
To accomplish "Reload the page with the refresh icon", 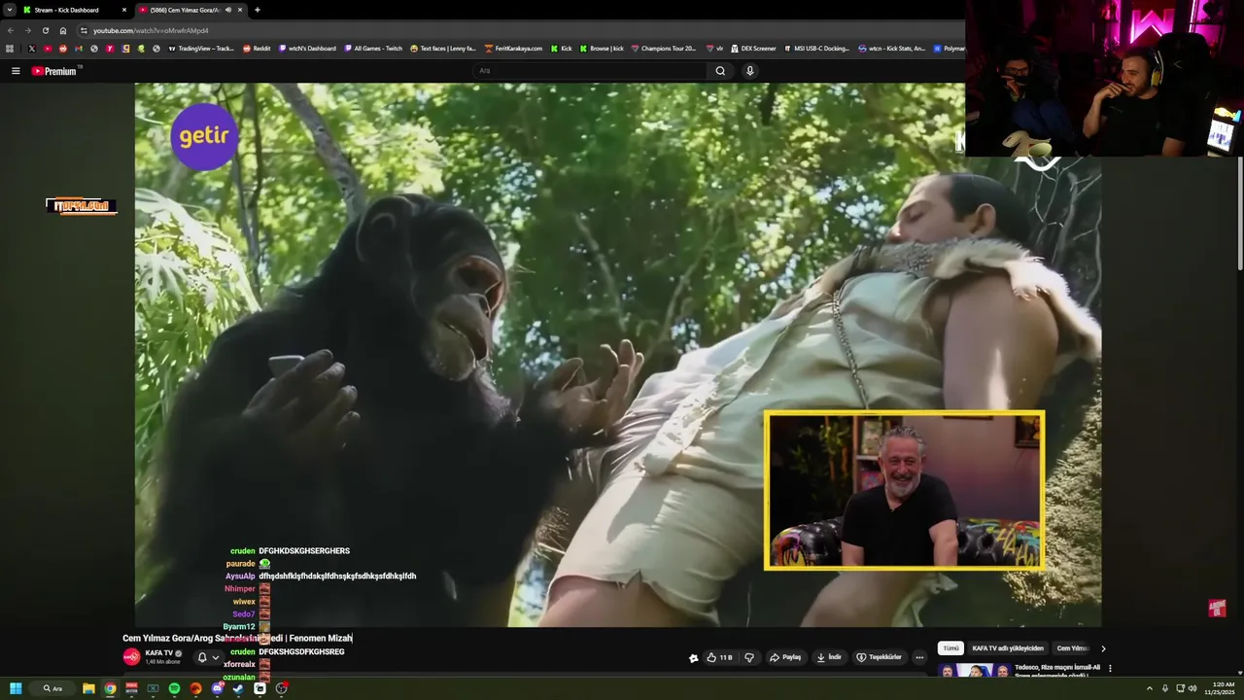I will (45, 30).
